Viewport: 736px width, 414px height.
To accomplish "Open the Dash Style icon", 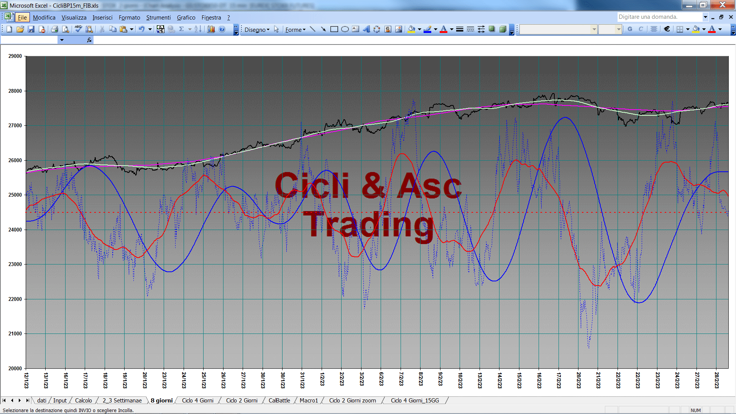I will coord(470,30).
